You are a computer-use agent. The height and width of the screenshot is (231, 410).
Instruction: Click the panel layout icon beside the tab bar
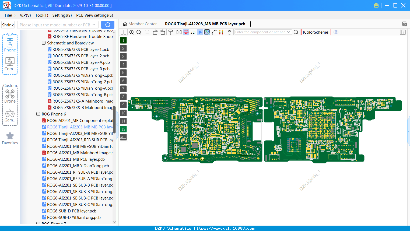tap(404, 24)
